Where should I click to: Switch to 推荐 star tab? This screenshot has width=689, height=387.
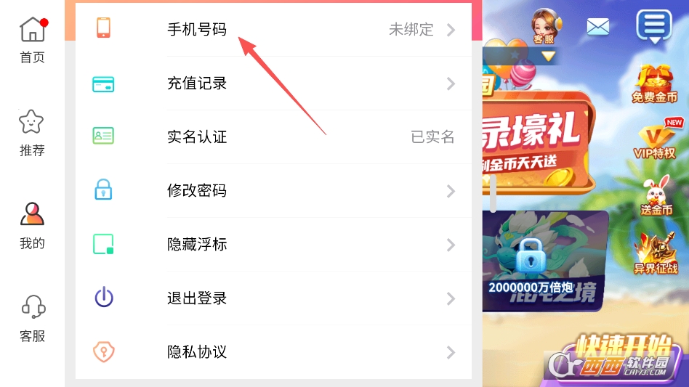pos(32,134)
